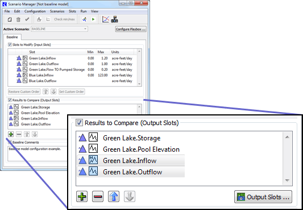Viewport: 303px width, 210px height.
Task: Click the new scenario page icon in toolbar
Action: (x=10, y=19)
